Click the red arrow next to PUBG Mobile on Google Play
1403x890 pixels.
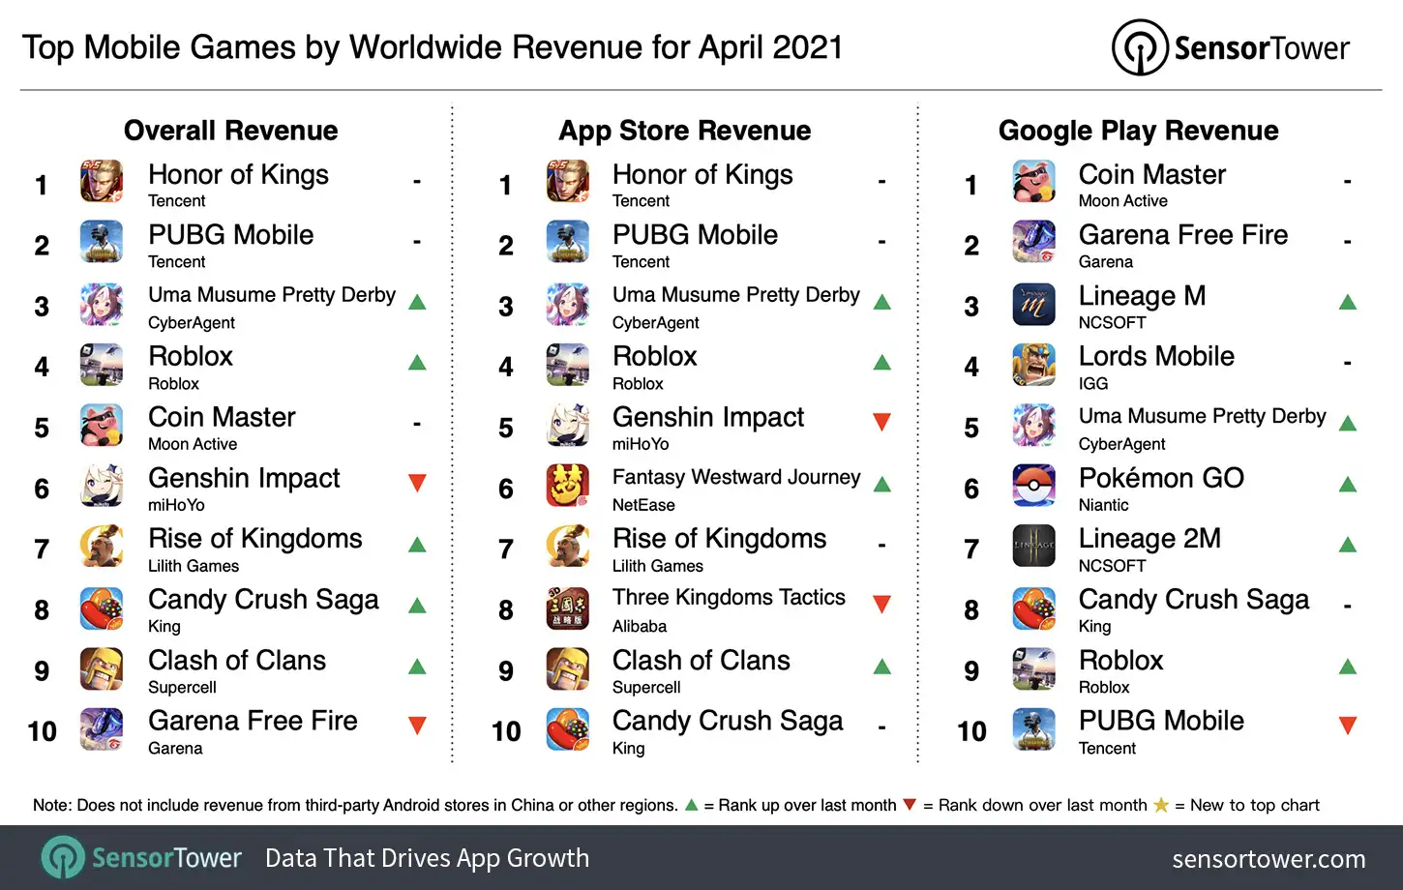coord(1347,724)
